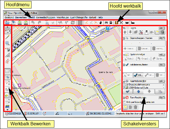Toggle the properties tag panel button in left toolbar
170x129 pixels.
[8, 77]
